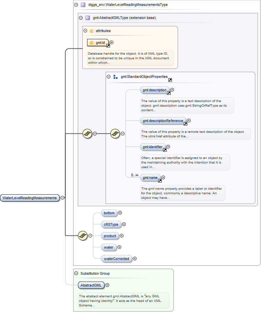Screen dimensions: 261x312
Task: Click the sequence compositor icon beside WaterLevelReadingMeasurements children
Action: (83, 235)
